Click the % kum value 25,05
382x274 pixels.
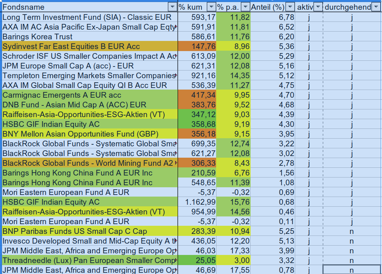click(197, 260)
